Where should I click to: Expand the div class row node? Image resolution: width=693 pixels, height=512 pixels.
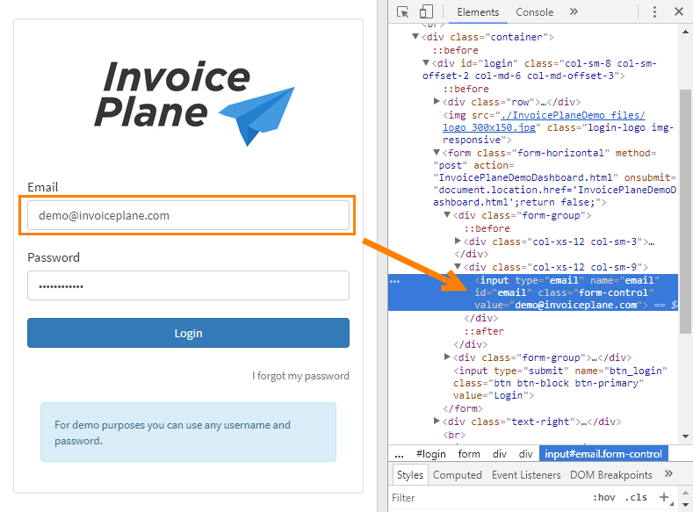(x=437, y=102)
